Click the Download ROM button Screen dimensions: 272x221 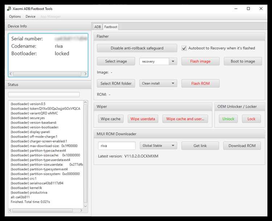(242, 146)
